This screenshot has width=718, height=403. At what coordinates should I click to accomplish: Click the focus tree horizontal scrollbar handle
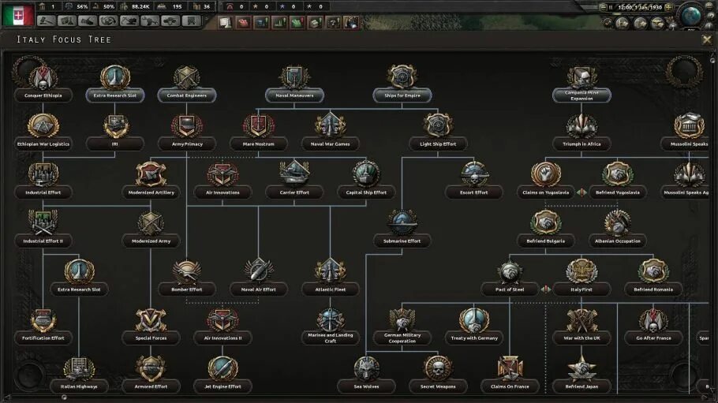[x=64, y=397]
